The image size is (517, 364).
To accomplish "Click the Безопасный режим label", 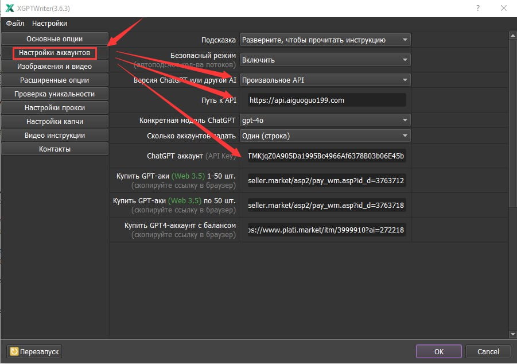I will pyautogui.click(x=203, y=56).
